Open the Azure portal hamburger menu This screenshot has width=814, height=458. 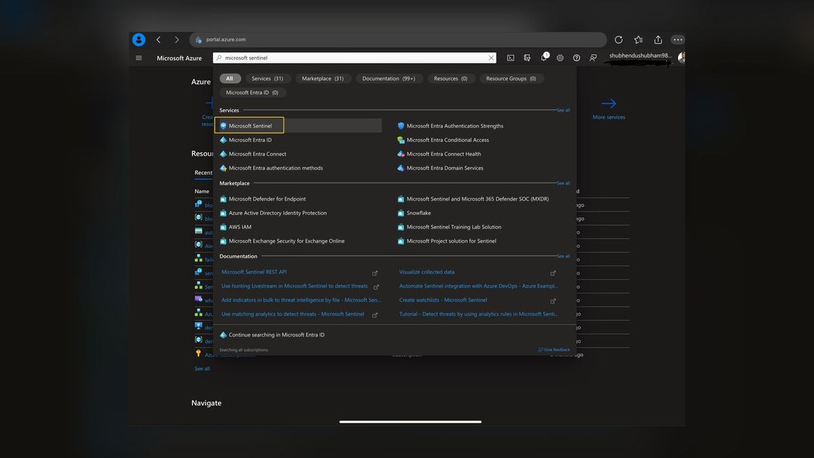(139, 58)
